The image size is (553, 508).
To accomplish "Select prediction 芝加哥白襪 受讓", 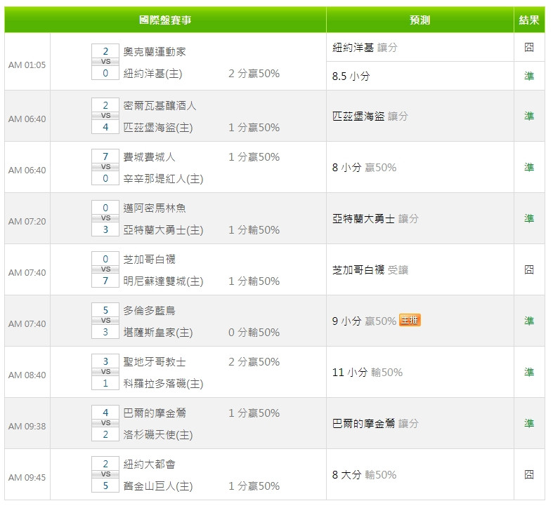I will tap(370, 270).
